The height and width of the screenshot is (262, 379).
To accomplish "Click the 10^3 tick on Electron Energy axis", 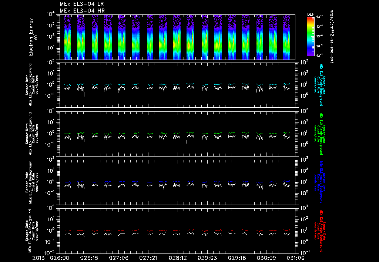I will 50,26.
